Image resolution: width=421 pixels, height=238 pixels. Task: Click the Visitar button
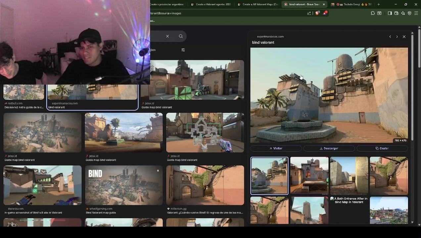[x=276, y=148]
